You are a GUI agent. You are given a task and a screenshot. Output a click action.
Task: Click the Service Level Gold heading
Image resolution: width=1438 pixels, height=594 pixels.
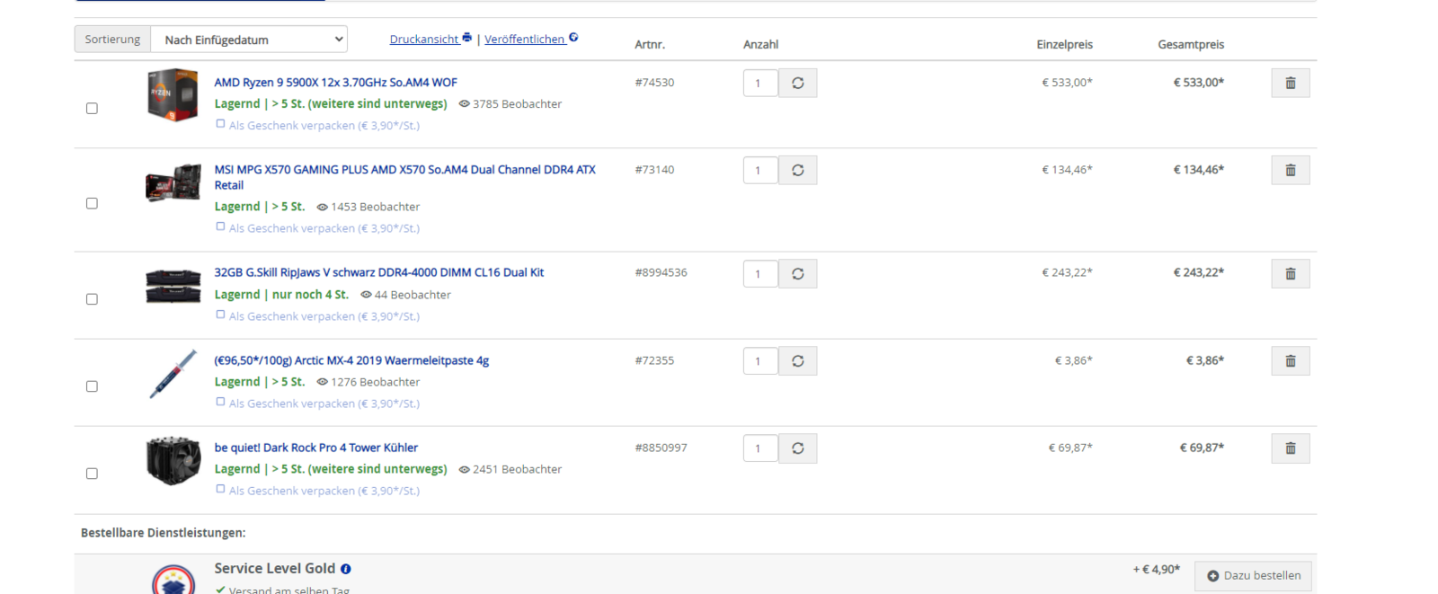tap(274, 569)
